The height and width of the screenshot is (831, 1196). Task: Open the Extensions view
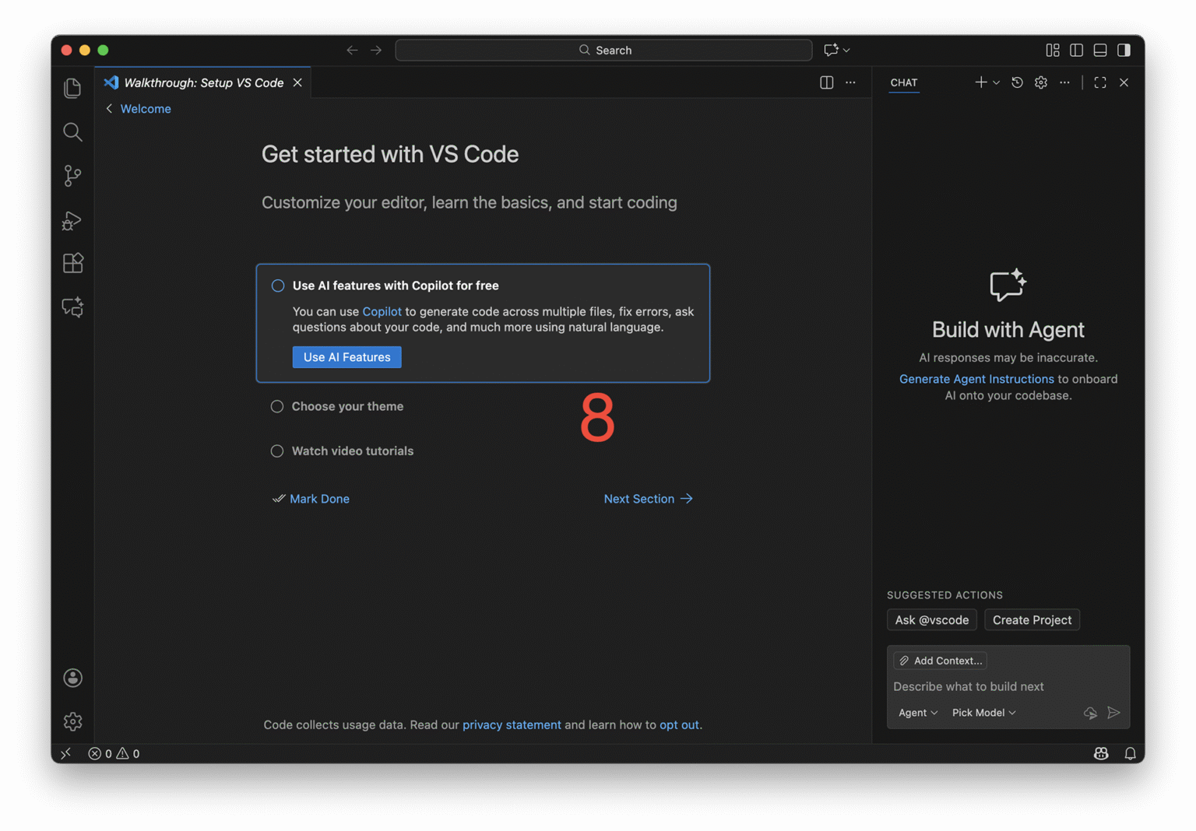[72, 263]
